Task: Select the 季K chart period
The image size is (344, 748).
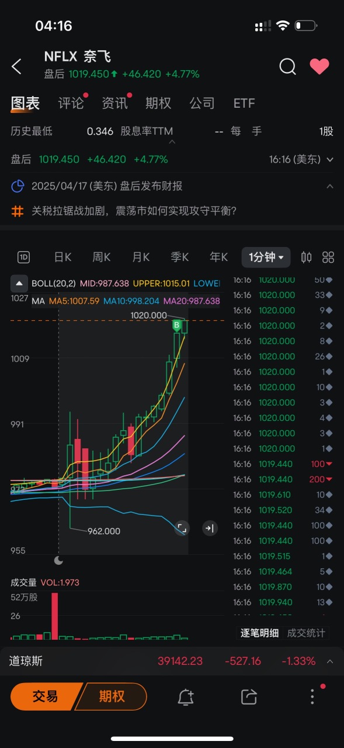Action: (x=180, y=257)
